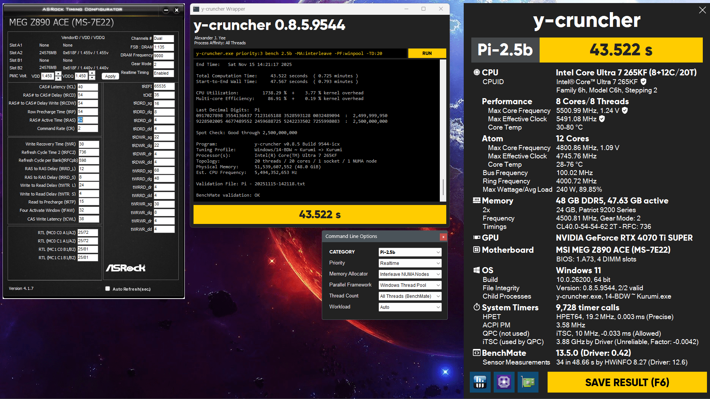The width and height of the screenshot is (710, 399).
Task: Toggle the Auto Refresh(sec) checkbox
Action: pos(108,289)
